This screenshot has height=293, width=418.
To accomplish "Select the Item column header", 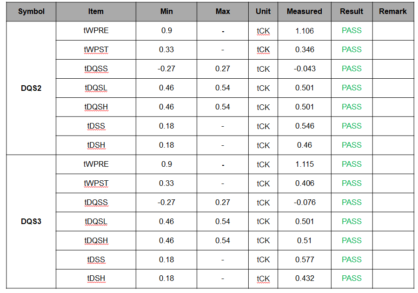I will tap(96, 11).
